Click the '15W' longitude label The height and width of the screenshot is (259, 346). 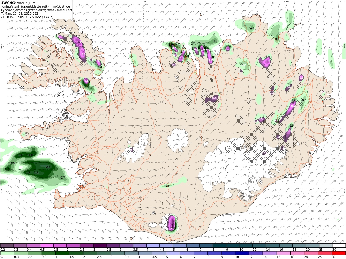point(286,1)
